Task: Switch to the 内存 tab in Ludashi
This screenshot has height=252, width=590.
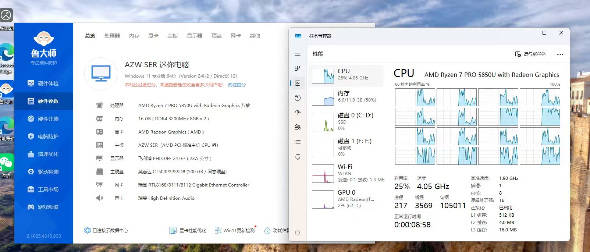Action: click(x=134, y=36)
